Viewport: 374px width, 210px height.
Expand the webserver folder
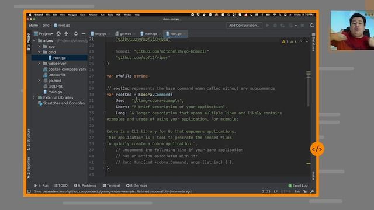[x=39, y=64]
